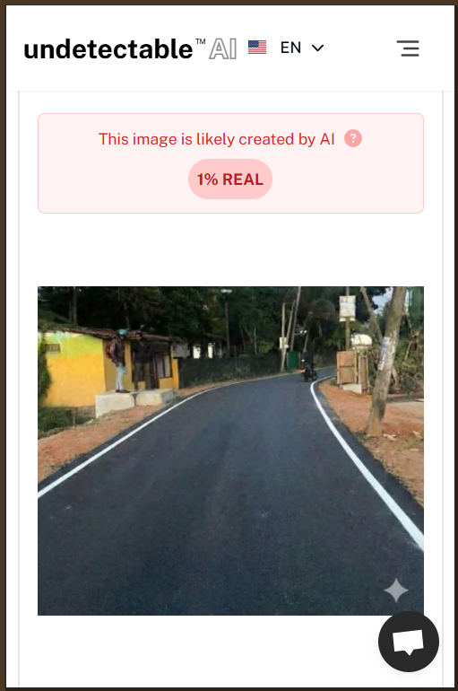This screenshot has height=691, width=458.
Task: Open the live chat bubble button
Action: [x=409, y=642]
